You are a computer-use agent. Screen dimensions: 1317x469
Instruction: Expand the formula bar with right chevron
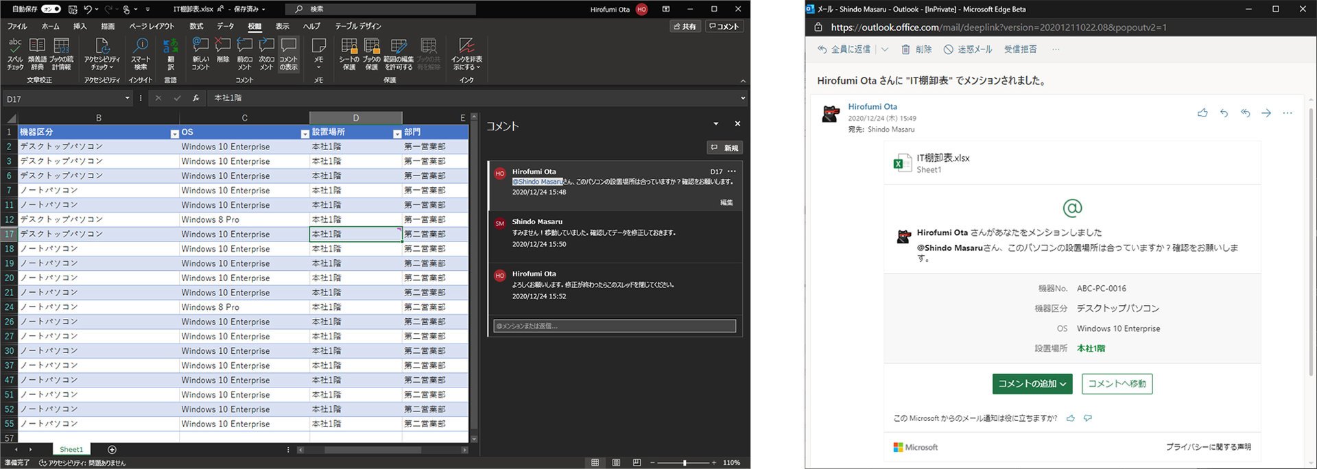point(743,98)
